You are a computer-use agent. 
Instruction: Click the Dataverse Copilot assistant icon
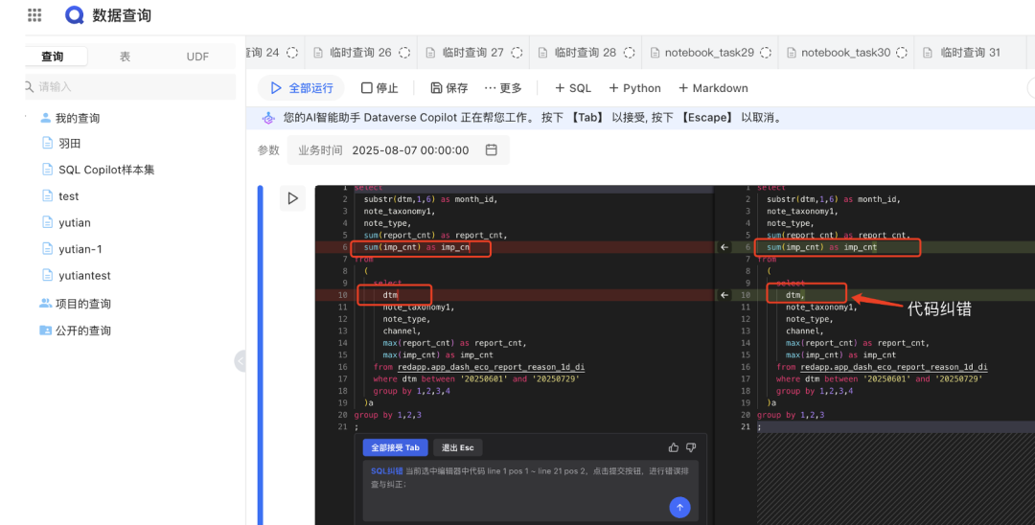coord(268,118)
